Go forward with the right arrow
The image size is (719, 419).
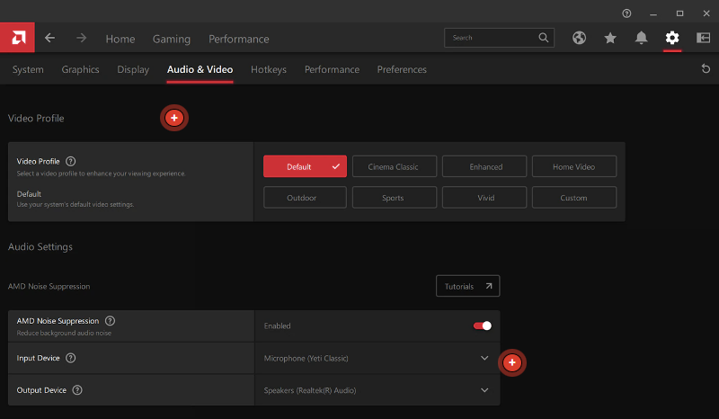[81, 38]
